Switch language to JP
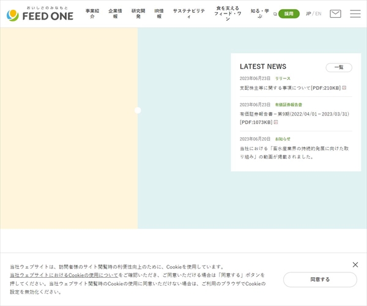The height and width of the screenshot is (306, 367). coord(308,14)
